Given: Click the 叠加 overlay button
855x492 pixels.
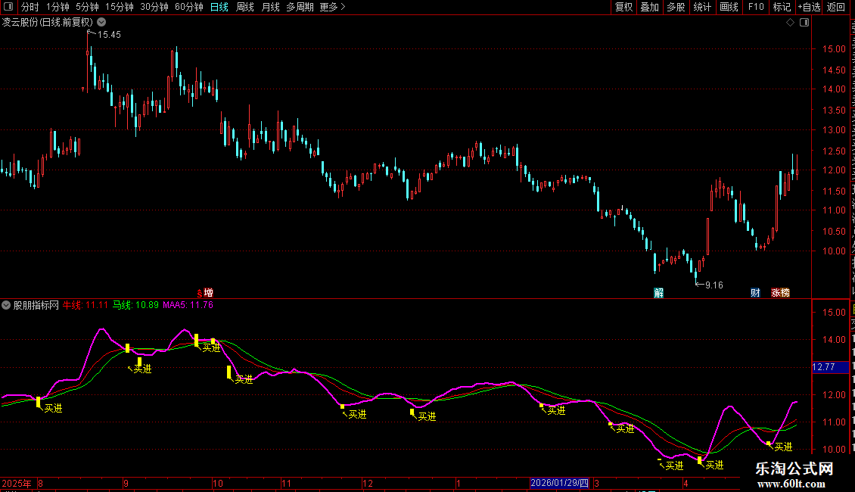Looking at the screenshot, I should 649,7.
